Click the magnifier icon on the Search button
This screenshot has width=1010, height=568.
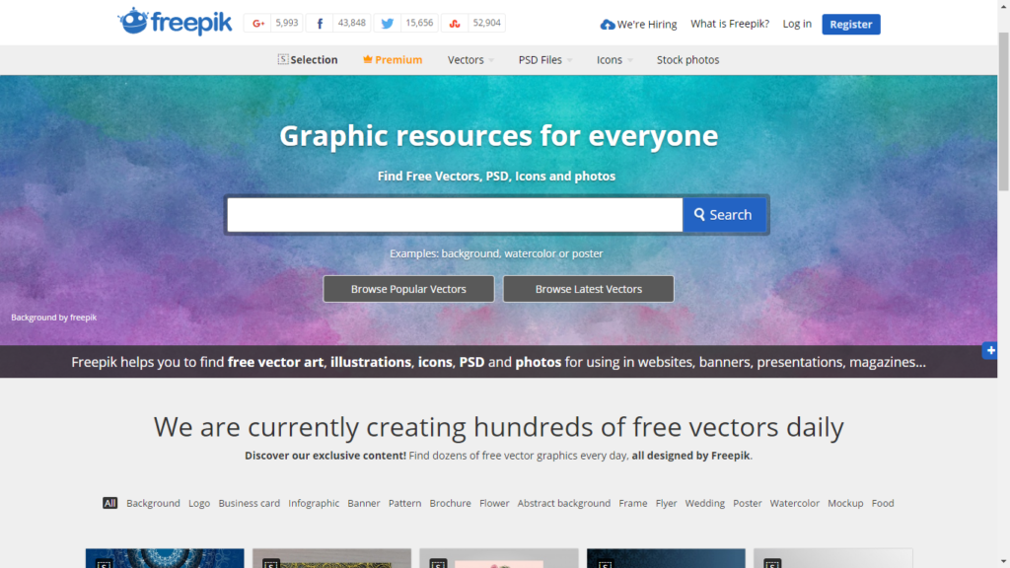click(698, 214)
